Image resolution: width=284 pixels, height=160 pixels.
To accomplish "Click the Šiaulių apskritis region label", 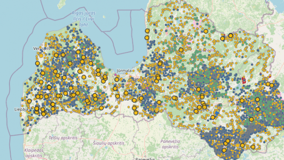I will click(x=108, y=143).
